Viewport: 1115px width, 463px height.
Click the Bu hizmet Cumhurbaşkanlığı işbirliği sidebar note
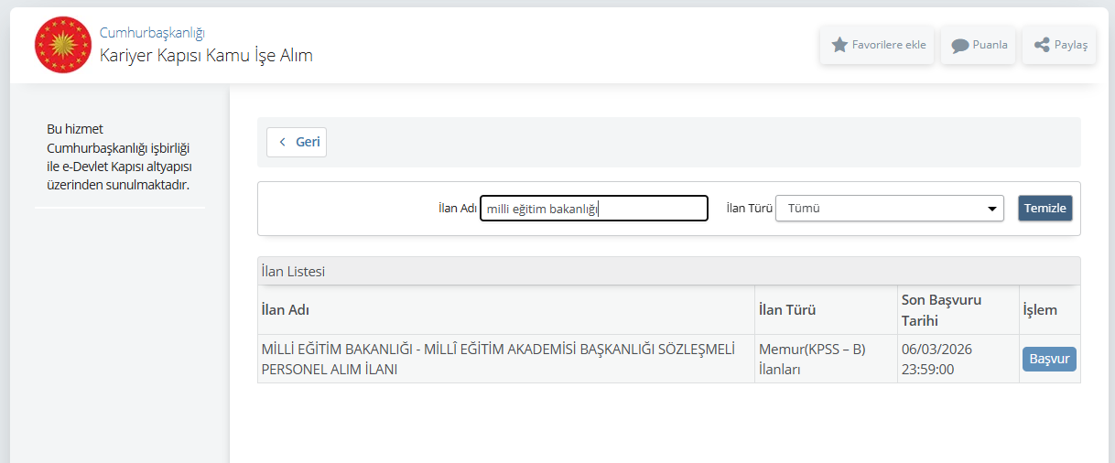click(119, 156)
